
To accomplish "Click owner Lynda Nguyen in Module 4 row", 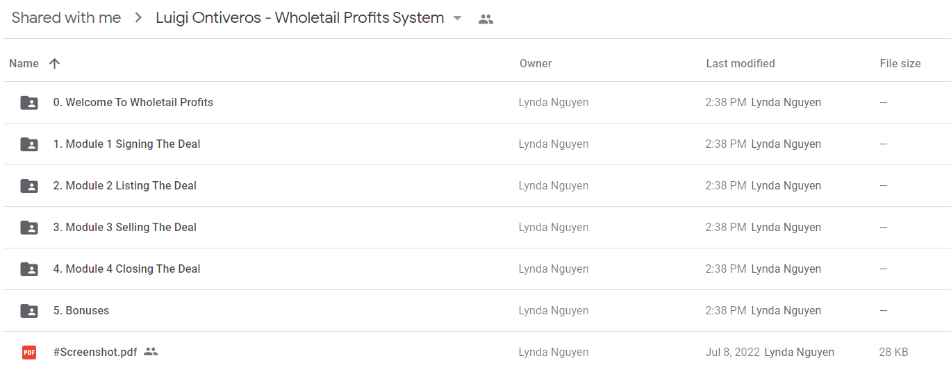I will point(554,269).
